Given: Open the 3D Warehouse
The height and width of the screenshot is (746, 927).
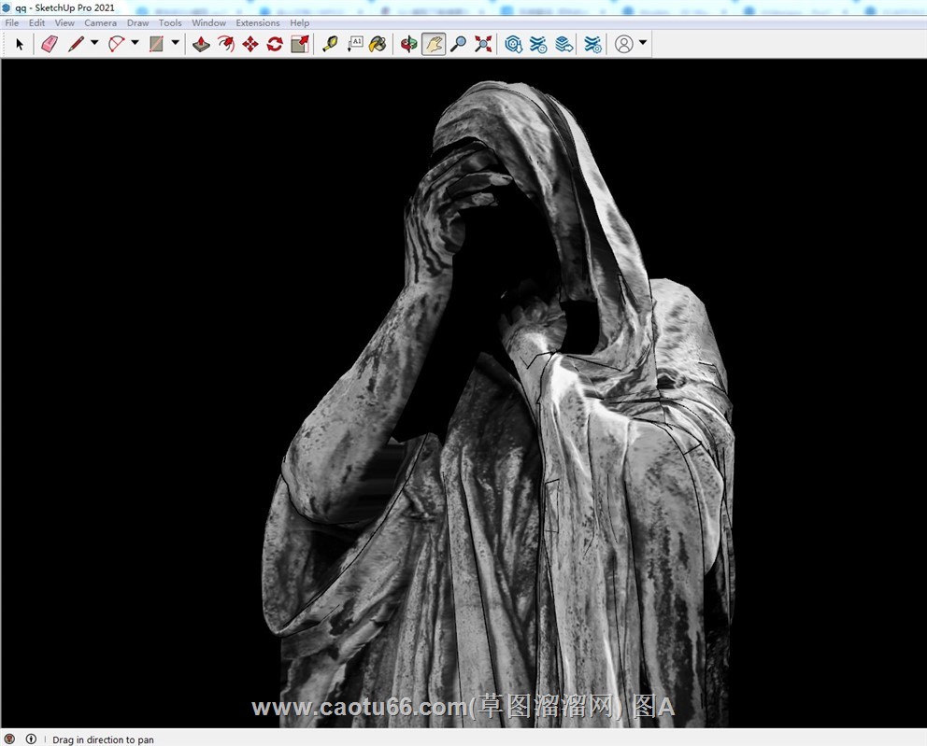Looking at the screenshot, I should tap(514, 44).
